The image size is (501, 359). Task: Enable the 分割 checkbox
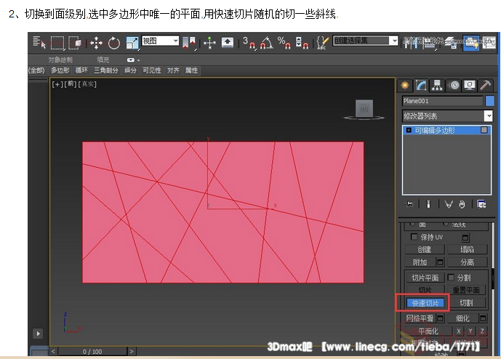coord(451,277)
